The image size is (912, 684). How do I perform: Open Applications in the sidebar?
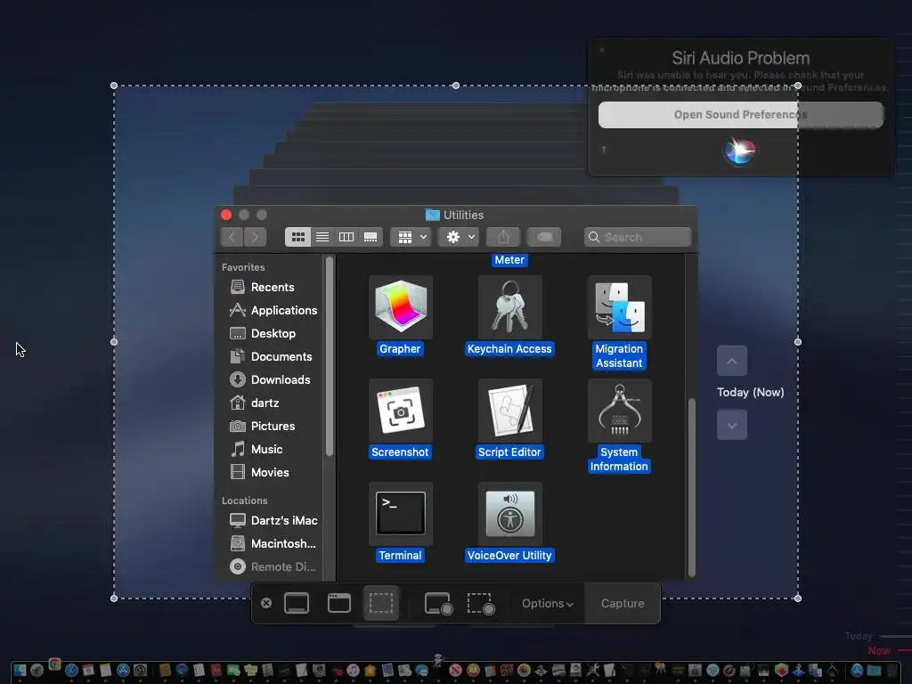click(x=273, y=311)
